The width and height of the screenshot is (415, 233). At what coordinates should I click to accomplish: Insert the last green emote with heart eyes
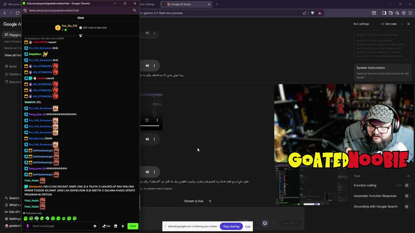click(x=75, y=218)
